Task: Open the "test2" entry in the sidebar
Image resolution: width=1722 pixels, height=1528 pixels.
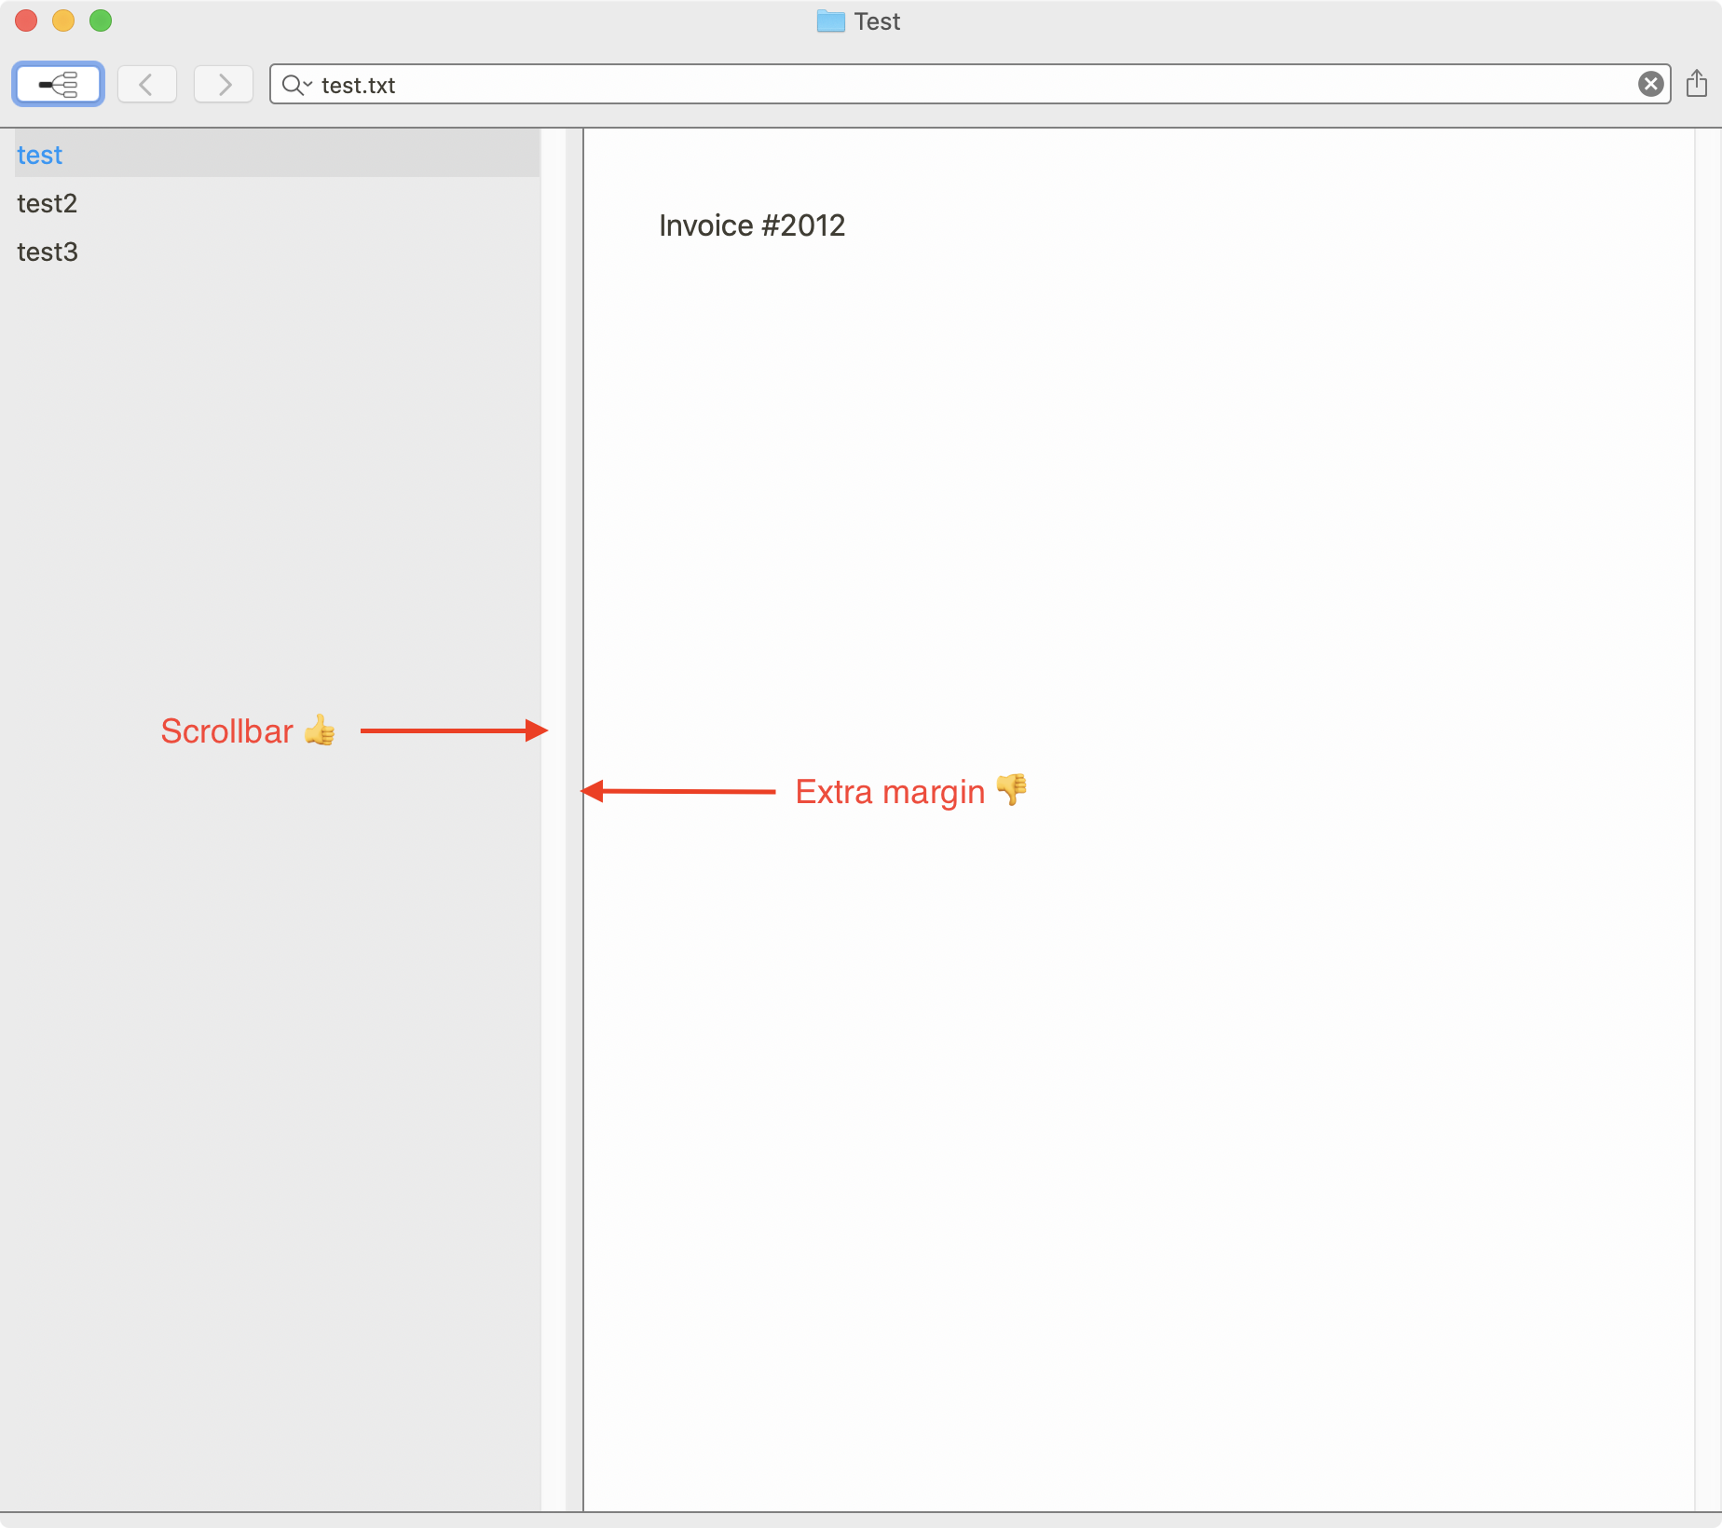Action: [x=48, y=203]
